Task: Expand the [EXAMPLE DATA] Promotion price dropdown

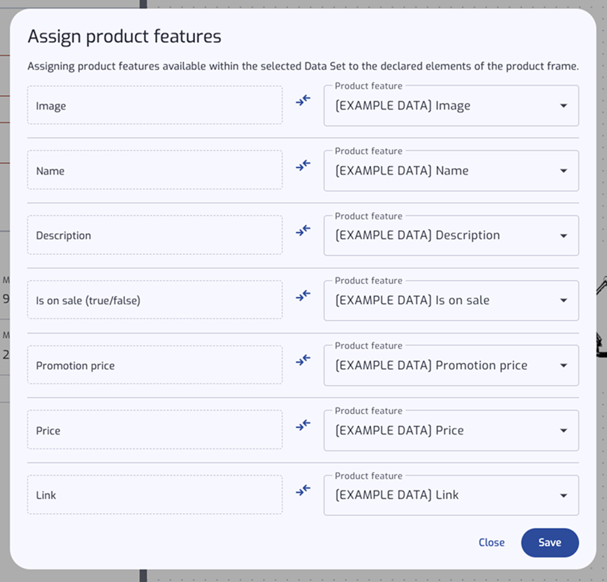Action: tap(451, 365)
